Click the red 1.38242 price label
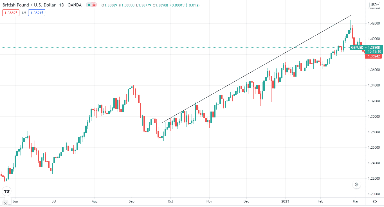 coord(373,56)
